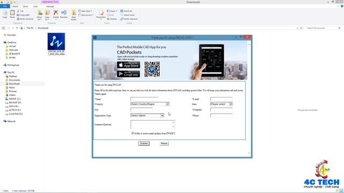The height and width of the screenshot is (193, 344).
Task: Click 'This PC' in the address breadcrumb
Action: (x=30, y=28)
